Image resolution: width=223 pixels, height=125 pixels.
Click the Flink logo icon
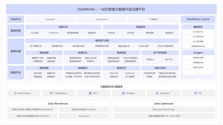pos(90,93)
